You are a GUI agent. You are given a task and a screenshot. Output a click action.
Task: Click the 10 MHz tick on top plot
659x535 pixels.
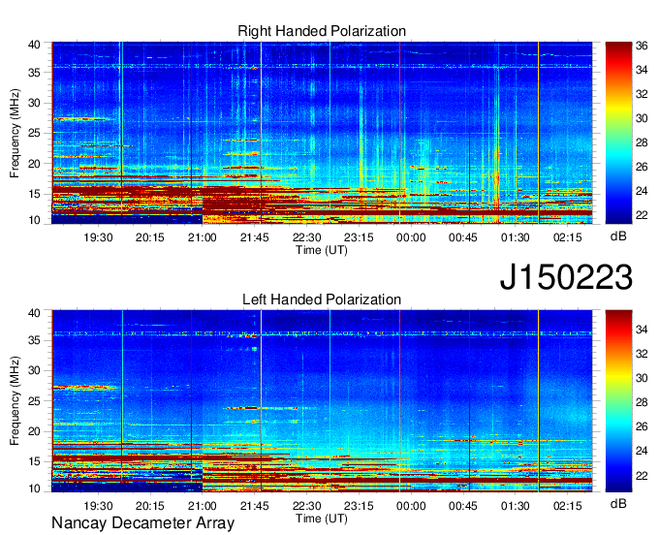34,220
